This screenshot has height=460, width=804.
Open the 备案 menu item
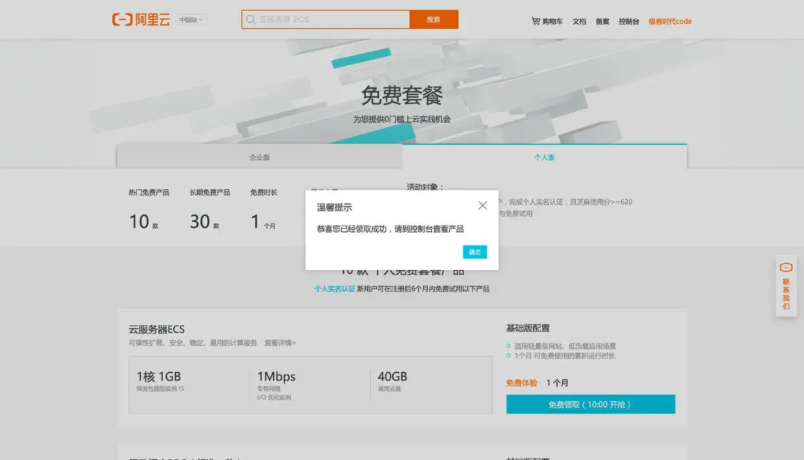[x=602, y=21]
